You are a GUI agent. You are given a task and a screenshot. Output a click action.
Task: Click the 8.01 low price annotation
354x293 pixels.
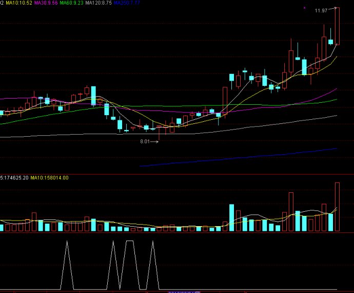pos(146,141)
